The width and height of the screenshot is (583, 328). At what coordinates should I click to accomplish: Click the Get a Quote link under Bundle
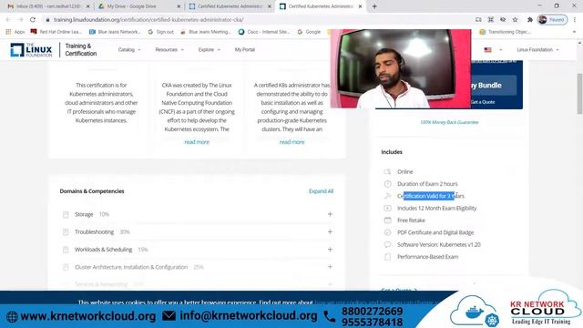click(x=483, y=102)
